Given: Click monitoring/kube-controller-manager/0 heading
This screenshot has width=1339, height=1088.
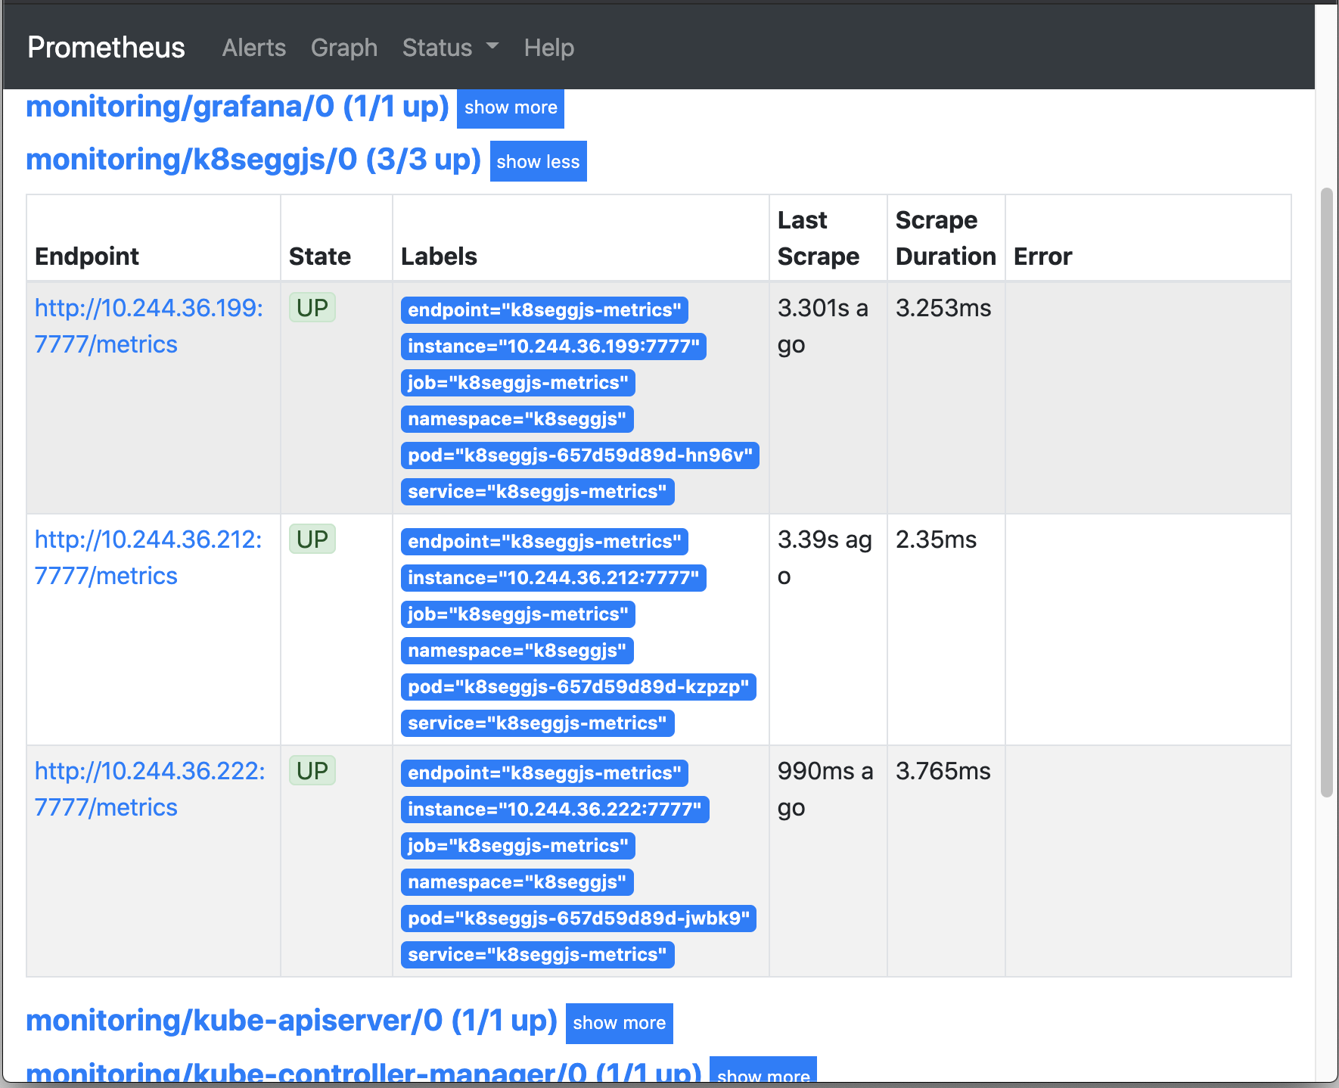Looking at the screenshot, I should pos(364,1071).
